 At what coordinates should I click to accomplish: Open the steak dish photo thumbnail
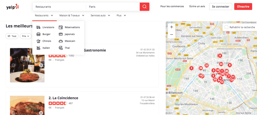click(27, 65)
